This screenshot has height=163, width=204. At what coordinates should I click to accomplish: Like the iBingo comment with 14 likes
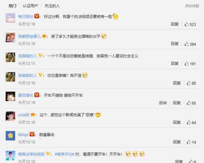(189, 142)
